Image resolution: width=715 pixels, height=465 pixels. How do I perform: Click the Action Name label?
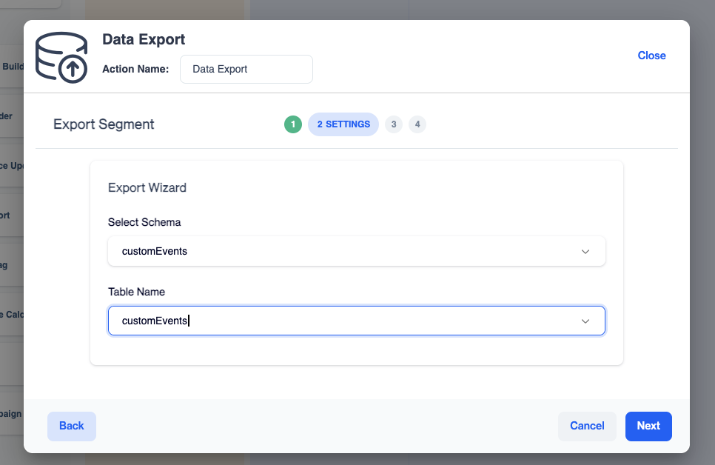coord(135,70)
